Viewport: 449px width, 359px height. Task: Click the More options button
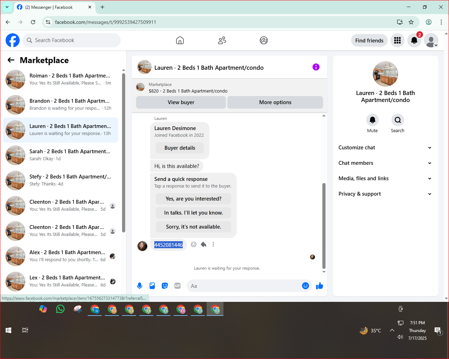tap(275, 102)
